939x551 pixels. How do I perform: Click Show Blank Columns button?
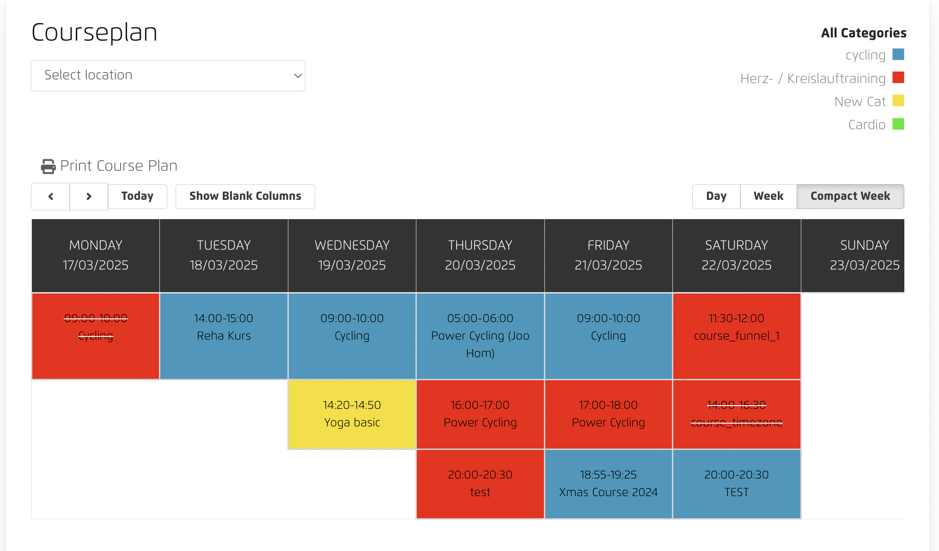tap(245, 197)
